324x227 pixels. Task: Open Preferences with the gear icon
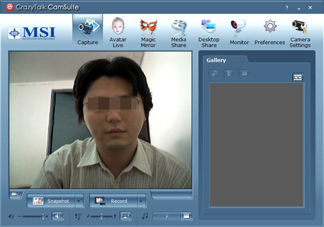tap(269, 32)
